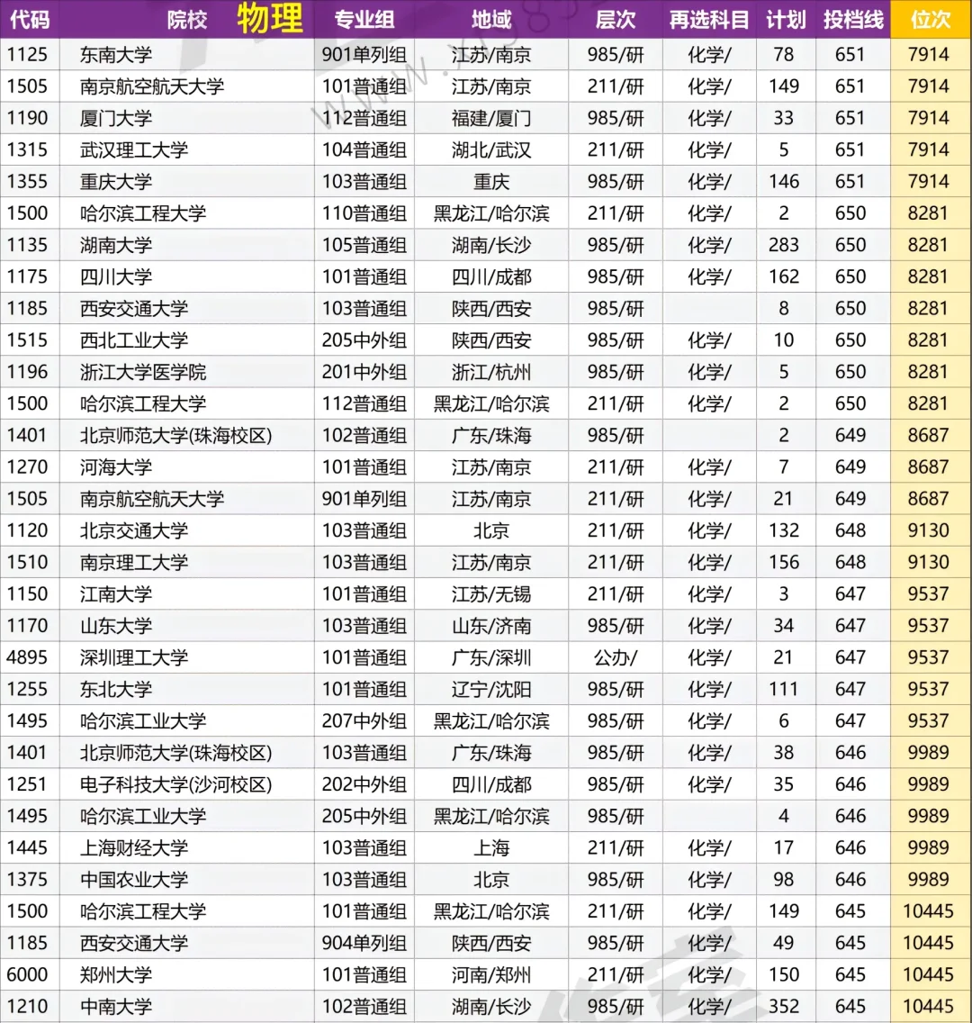Select the 901单列组 cell for 东南大学
972x1023 pixels.
[364, 54]
